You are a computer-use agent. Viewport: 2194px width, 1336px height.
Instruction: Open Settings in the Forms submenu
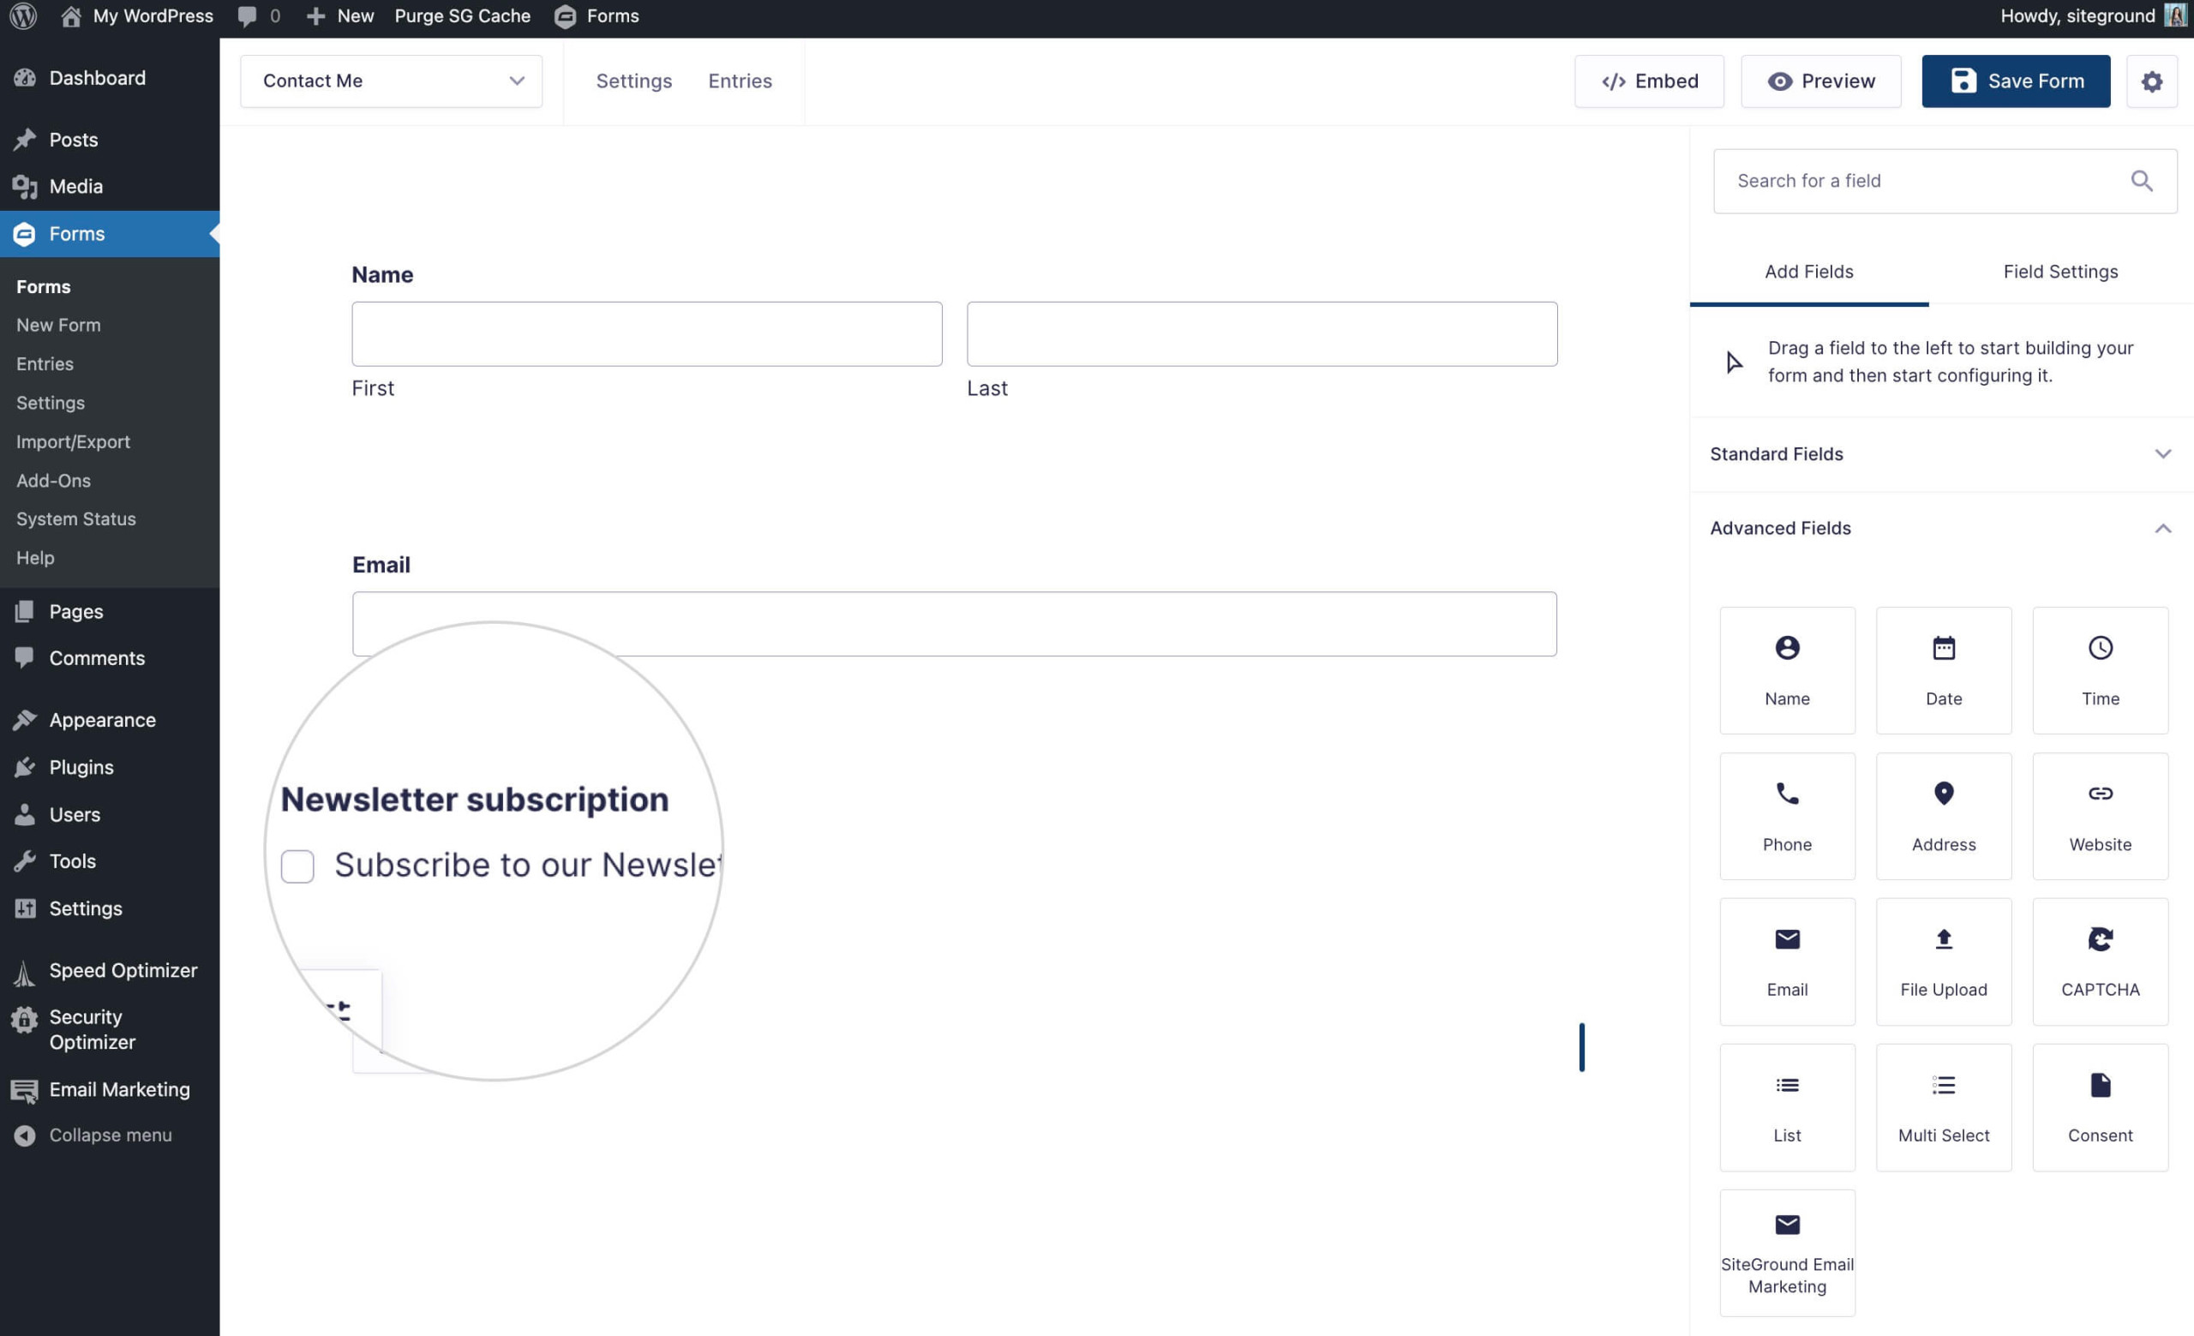point(51,402)
